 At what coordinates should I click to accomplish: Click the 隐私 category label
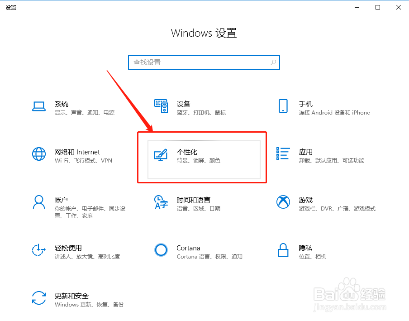pyautogui.click(x=305, y=248)
